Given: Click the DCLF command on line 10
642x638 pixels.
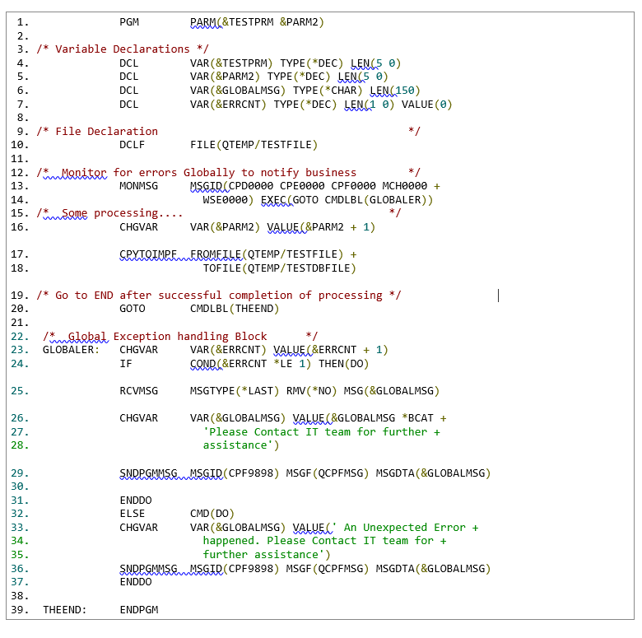Looking at the screenshot, I should [x=132, y=145].
